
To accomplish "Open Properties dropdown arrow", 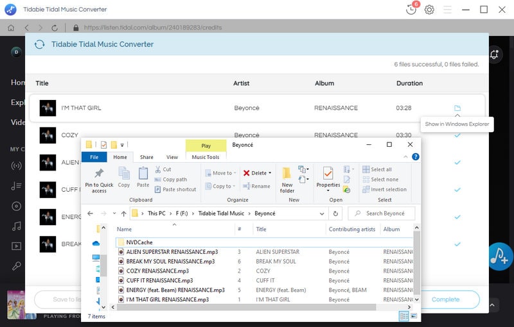I will [328, 191].
